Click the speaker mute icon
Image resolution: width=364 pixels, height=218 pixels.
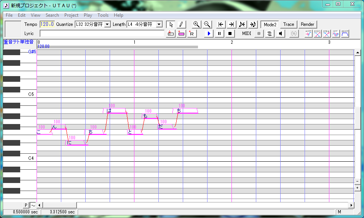point(281,33)
